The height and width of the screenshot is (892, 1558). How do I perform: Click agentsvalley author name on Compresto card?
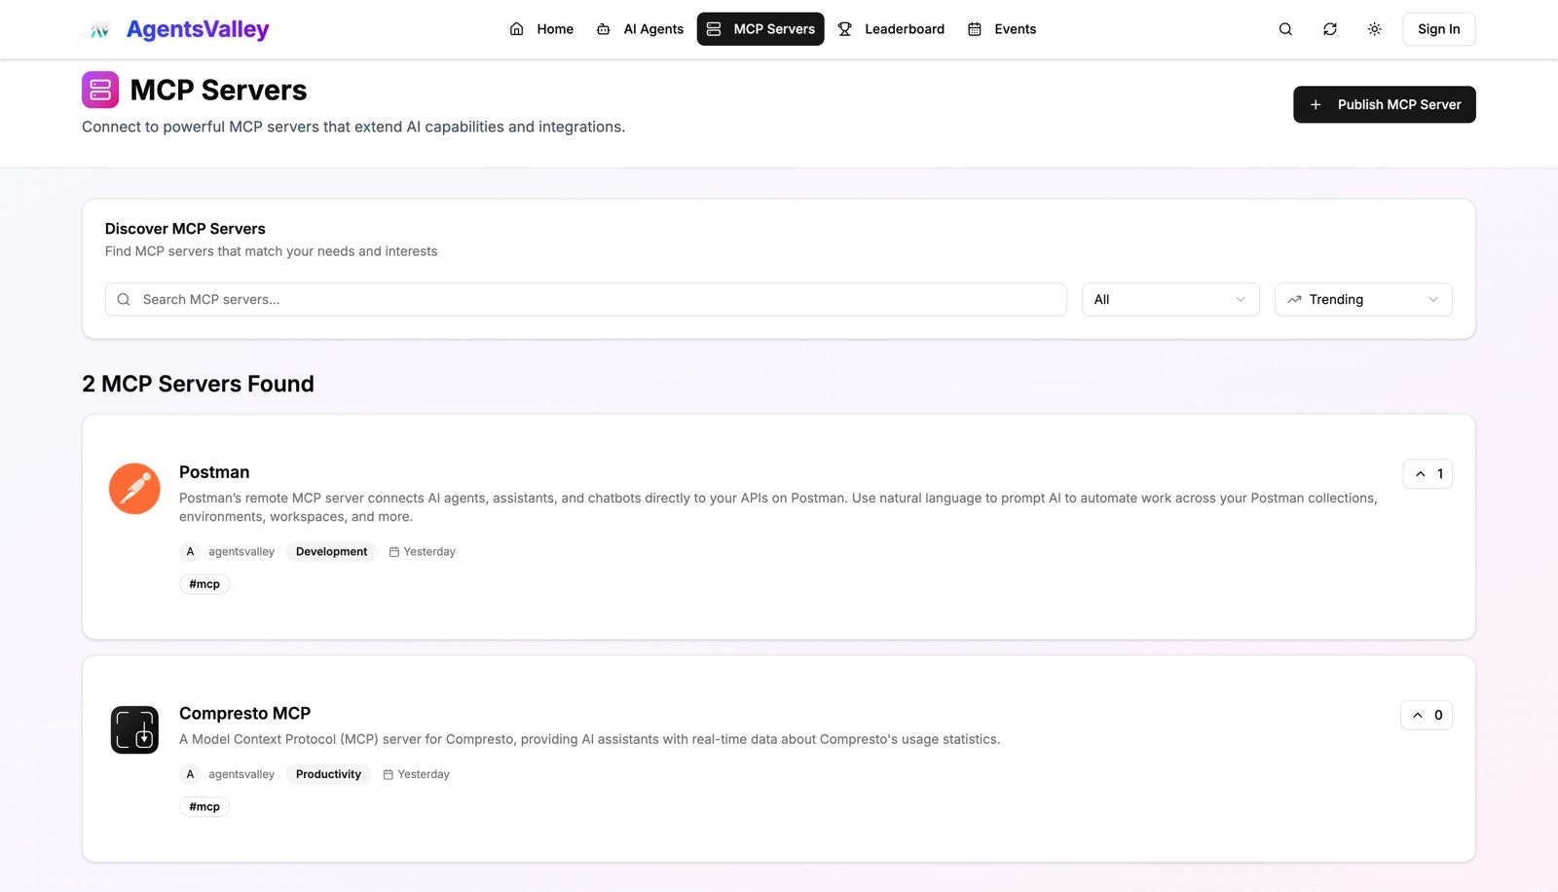pyautogui.click(x=241, y=774)
